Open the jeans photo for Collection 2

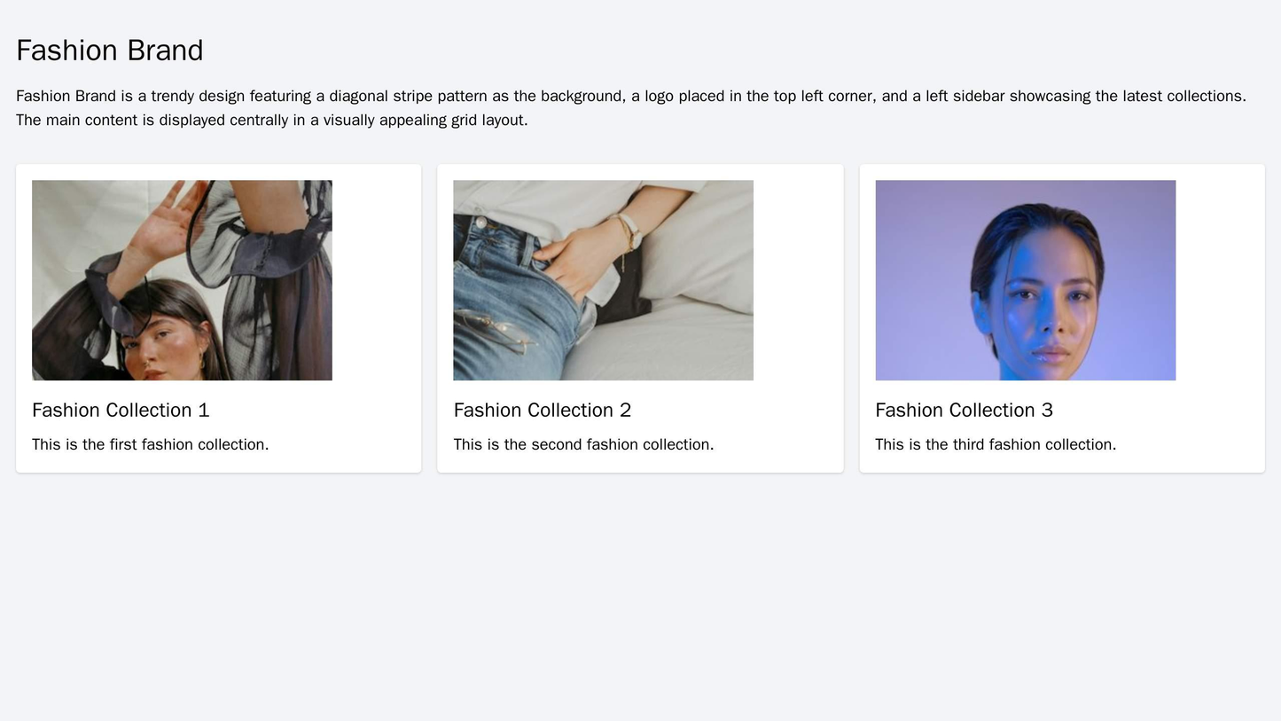(x=603, y=280)
